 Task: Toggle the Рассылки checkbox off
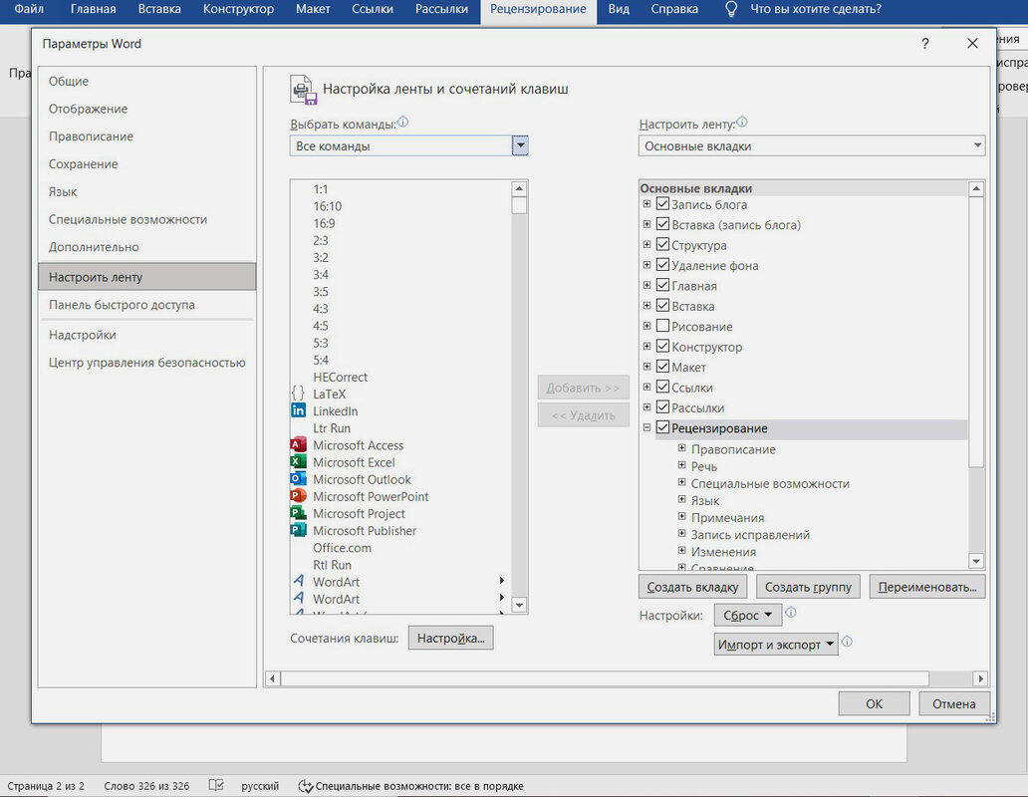662,407
